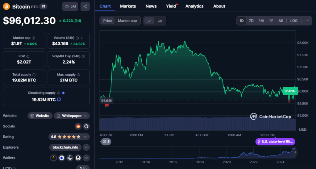The height and width of the screenshot is (169, 316).
Task: Click the Bitcoin logo icon
Action: click(6, 6)
